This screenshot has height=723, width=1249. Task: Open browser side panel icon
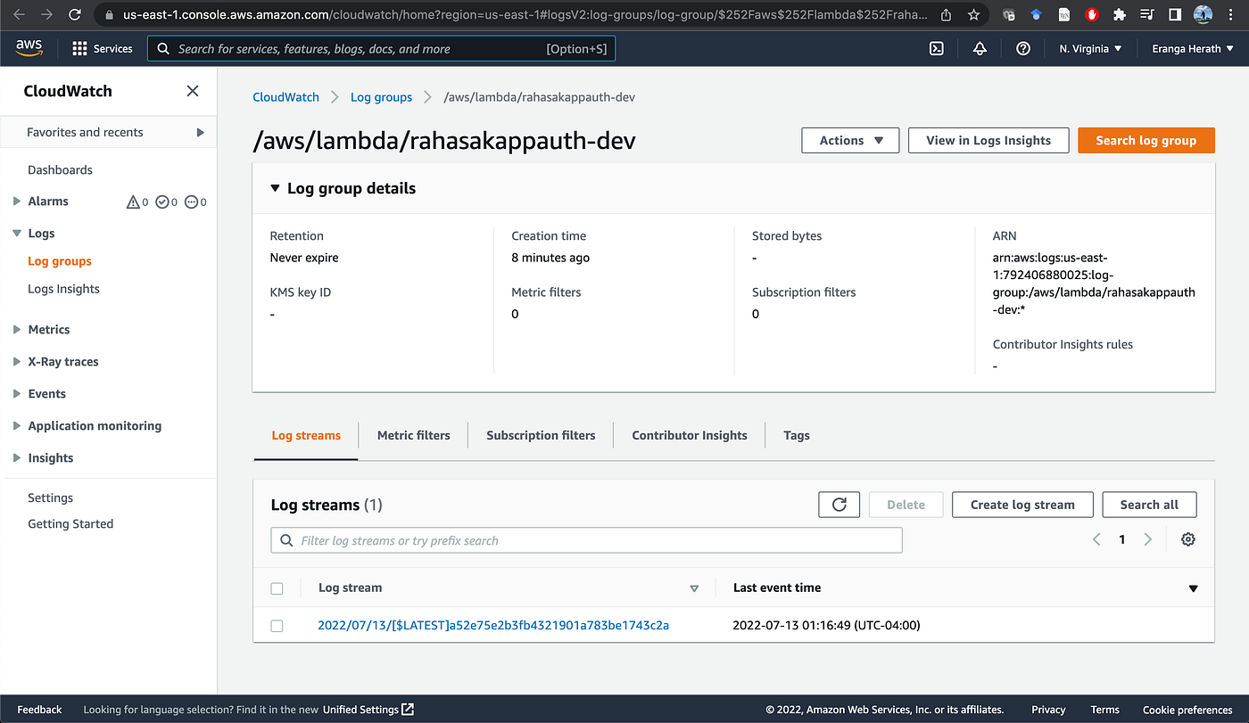[1176, 14]
